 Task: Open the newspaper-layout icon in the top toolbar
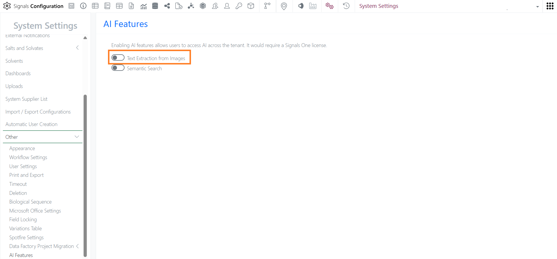(71, 6)
